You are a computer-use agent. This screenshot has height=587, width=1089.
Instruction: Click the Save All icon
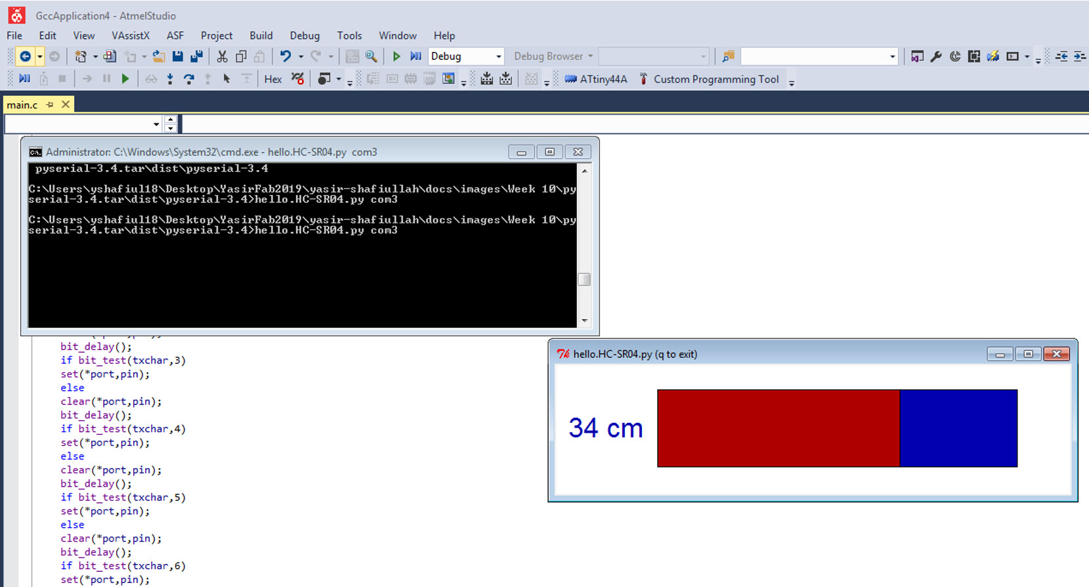pos(196,56)
